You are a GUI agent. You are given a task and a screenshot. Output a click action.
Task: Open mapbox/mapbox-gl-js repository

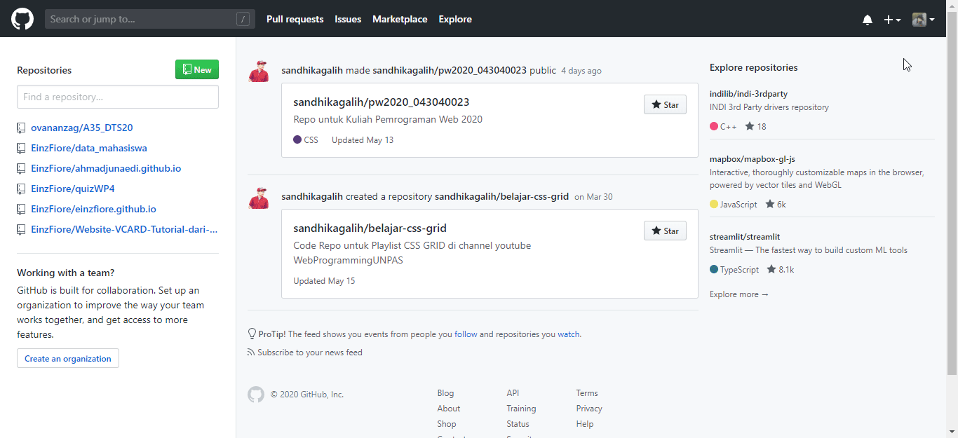point(753,159)
